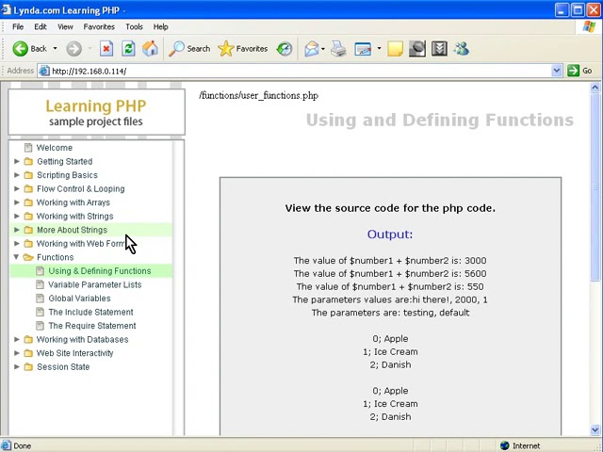The width and height of the screenshot is (603, 452).
Task: Click the toolbar icon with down arrows
Action: click(x=439, y=49)
